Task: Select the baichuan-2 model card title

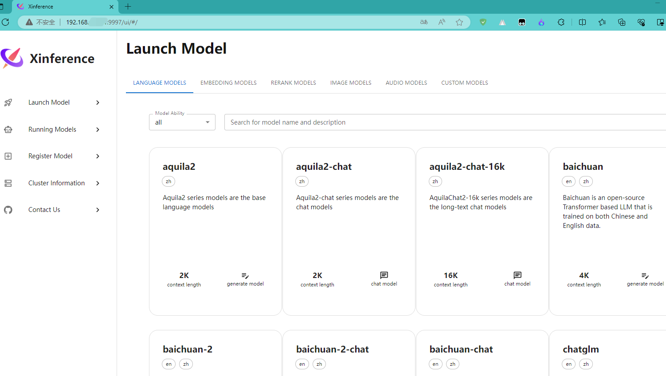Action: point(188,349)
